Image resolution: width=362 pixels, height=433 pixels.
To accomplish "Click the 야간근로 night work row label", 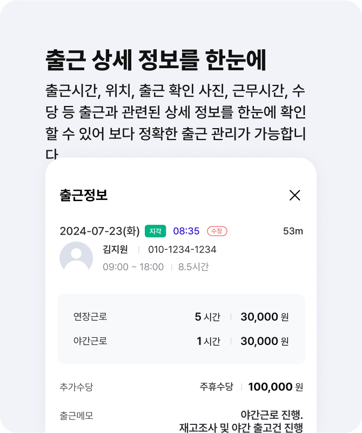I will point(90,341).
